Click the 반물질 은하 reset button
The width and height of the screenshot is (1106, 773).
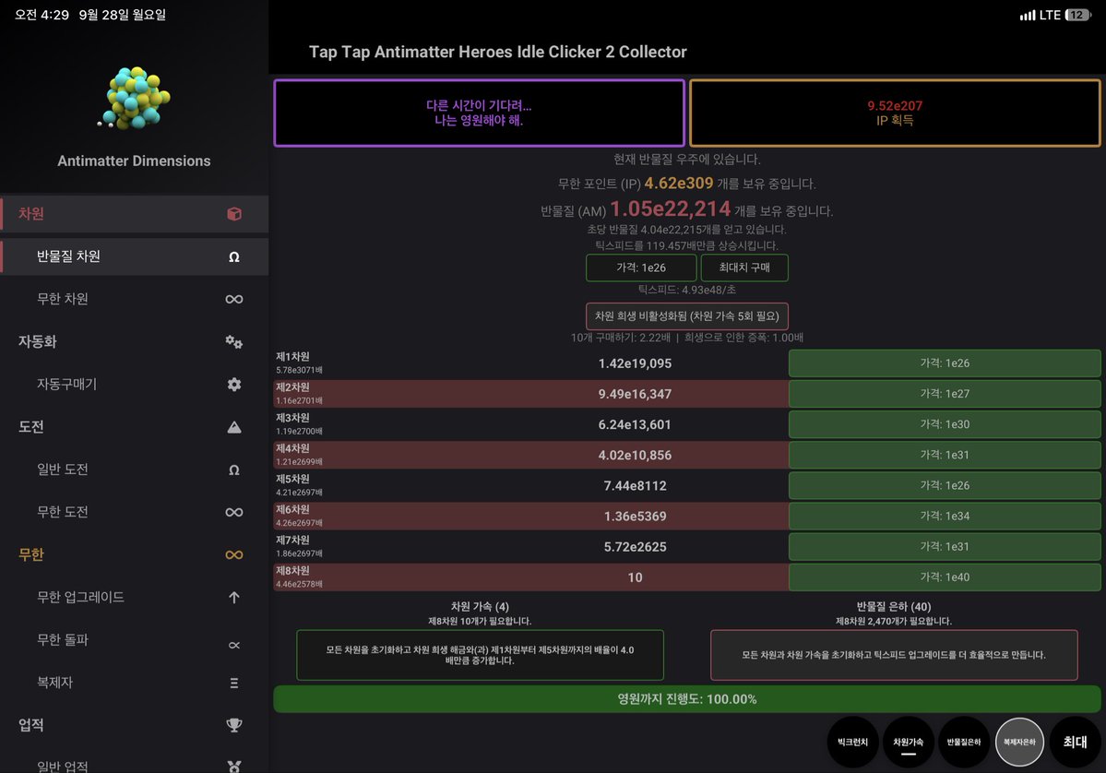pos(894,655)
